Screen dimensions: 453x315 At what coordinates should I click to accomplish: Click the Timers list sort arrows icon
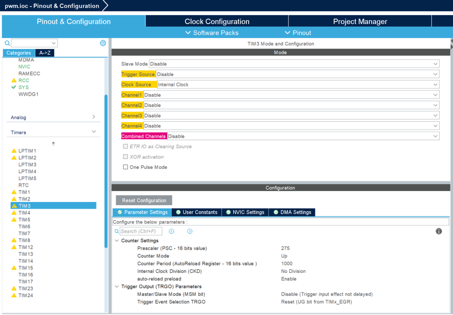point(53,143)
